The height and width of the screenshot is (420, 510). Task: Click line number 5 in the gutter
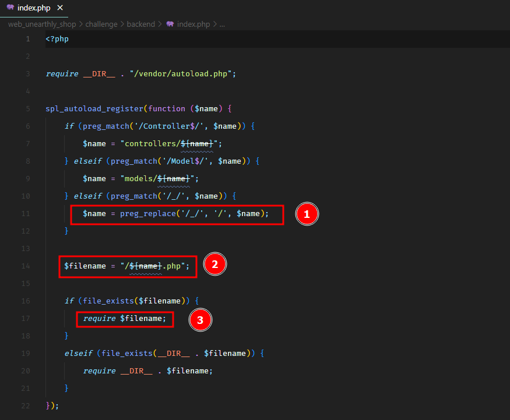[28, 109]
